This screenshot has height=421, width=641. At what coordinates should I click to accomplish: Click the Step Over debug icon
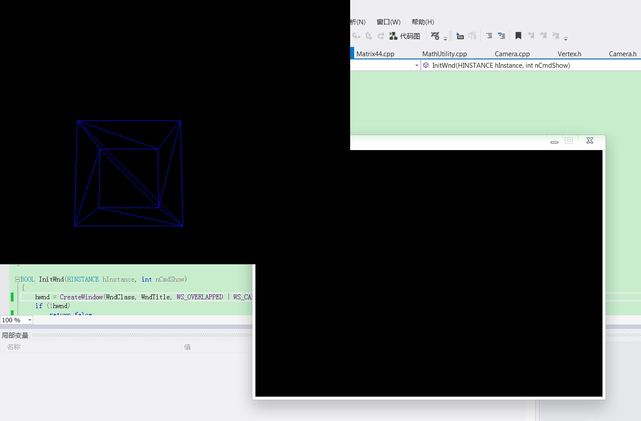[x=369, y=36]
